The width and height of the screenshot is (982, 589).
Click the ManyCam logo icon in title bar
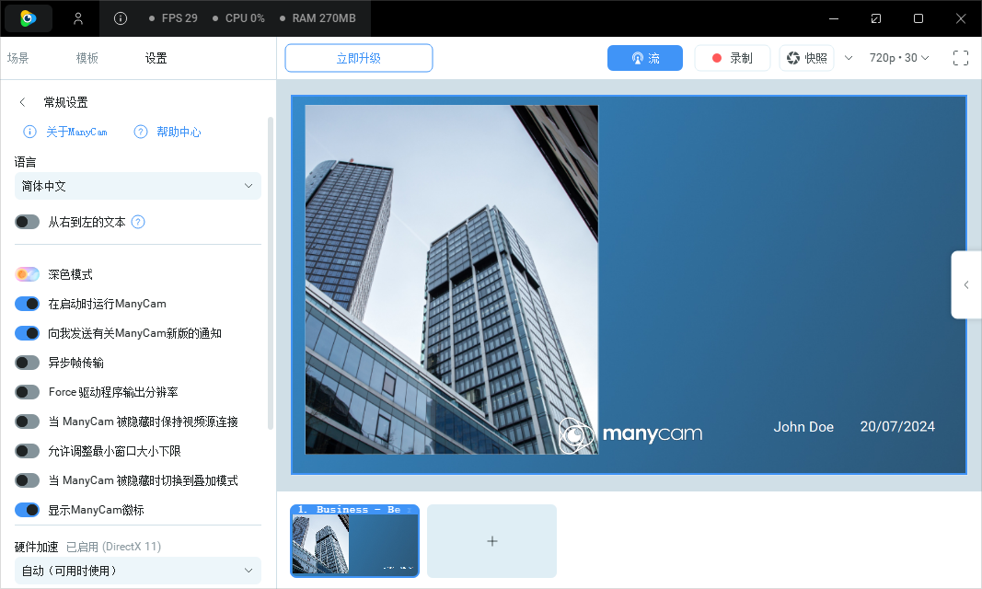pos(29,18)
